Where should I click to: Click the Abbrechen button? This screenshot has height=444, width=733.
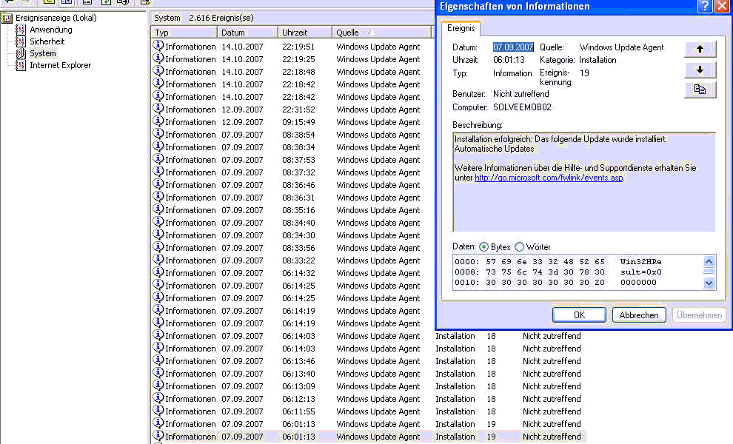[638, 315]
